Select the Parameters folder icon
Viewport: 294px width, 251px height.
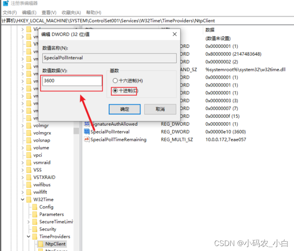click(x=35, y=214)
